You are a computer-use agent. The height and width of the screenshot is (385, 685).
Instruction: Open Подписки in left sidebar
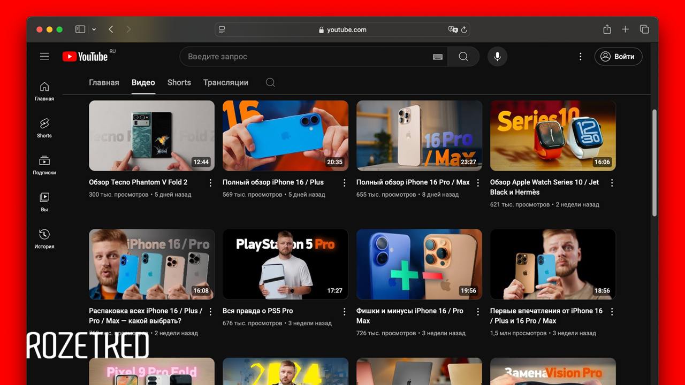[44, 165]
